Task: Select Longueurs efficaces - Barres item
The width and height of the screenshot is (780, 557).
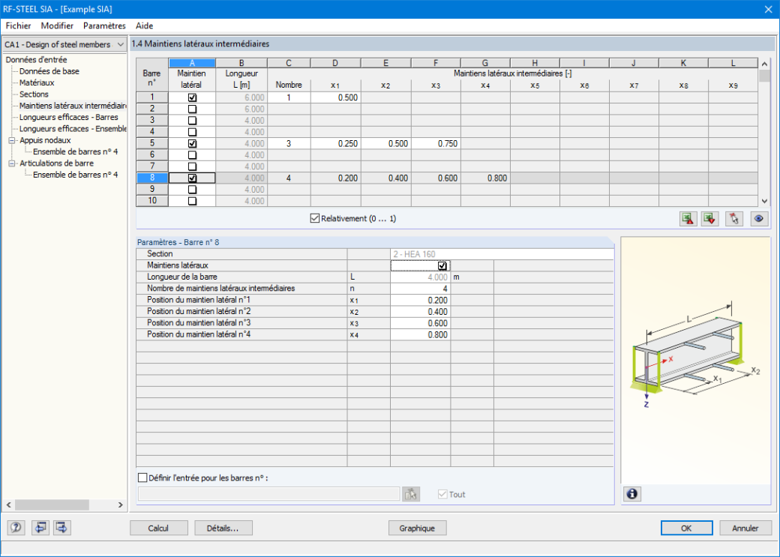Action: pos(69,117)
